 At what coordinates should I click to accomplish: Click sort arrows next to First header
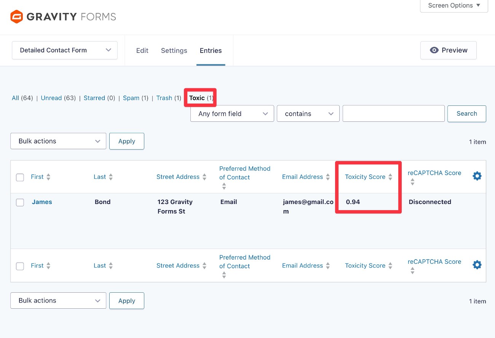[48, 177]
